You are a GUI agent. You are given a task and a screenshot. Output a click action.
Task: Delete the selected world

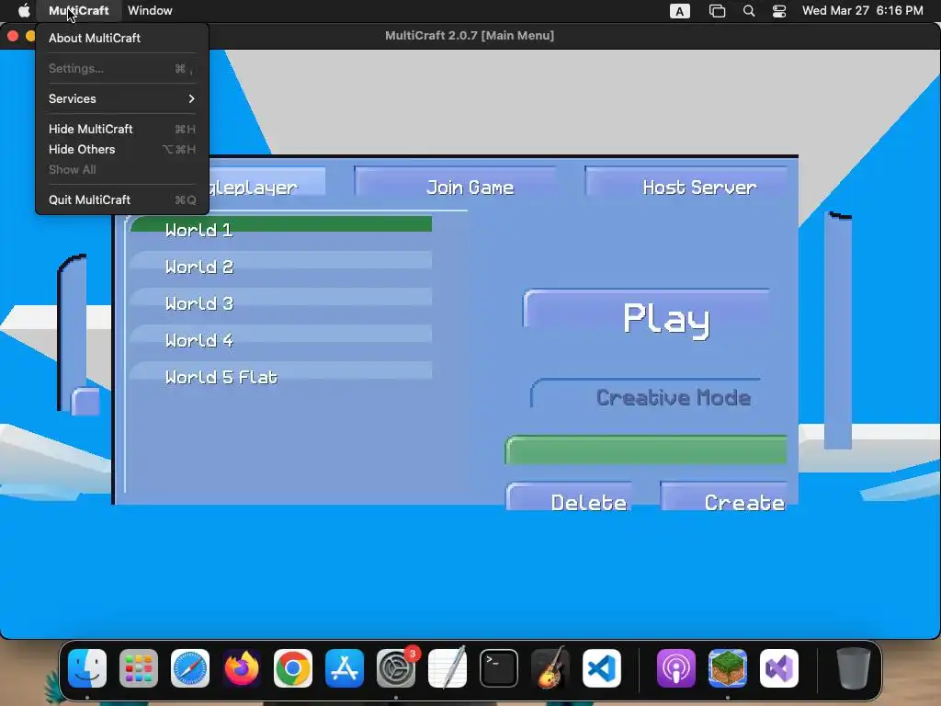569,496
